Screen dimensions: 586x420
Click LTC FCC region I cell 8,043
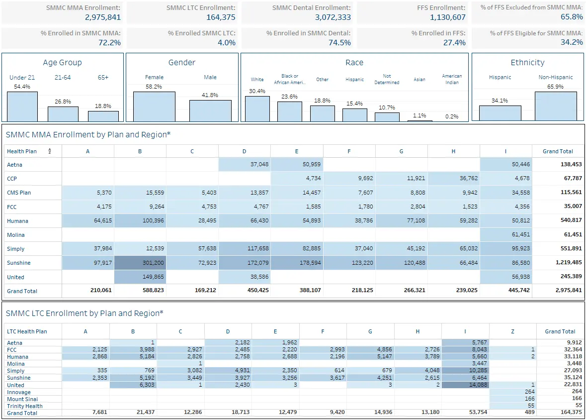[x=465, y=350]
